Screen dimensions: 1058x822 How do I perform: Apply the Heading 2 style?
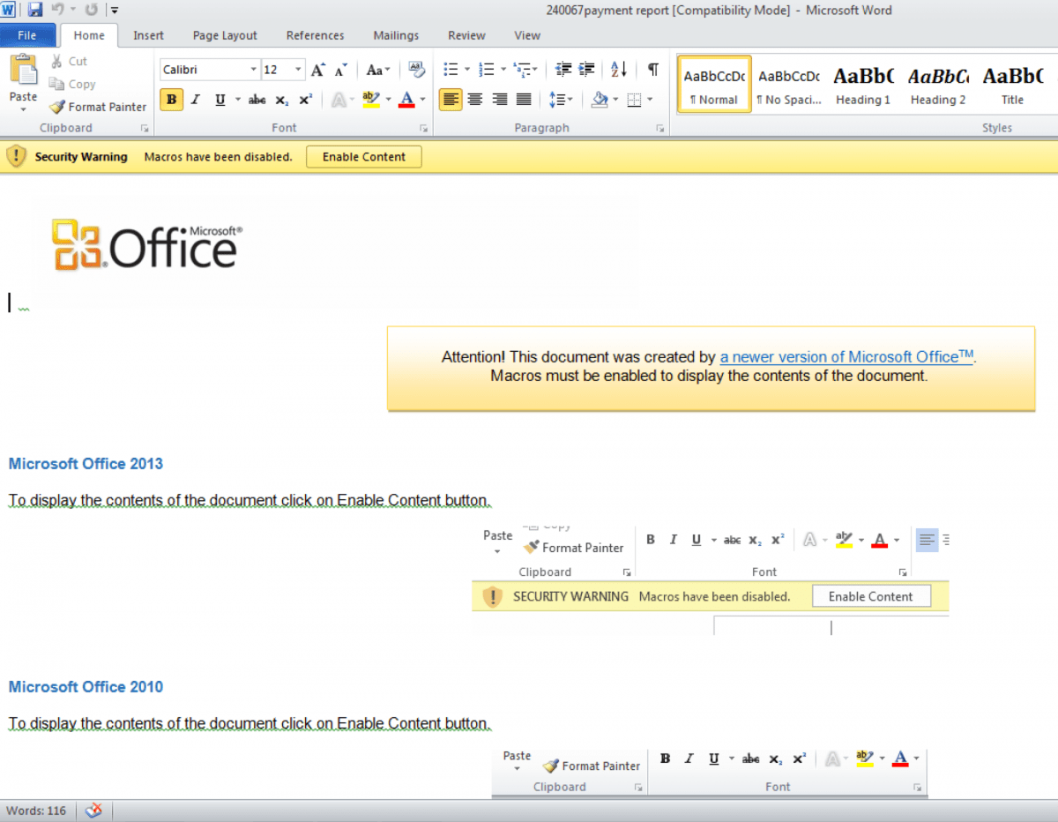pyautogui.click(x=938, y=85)
